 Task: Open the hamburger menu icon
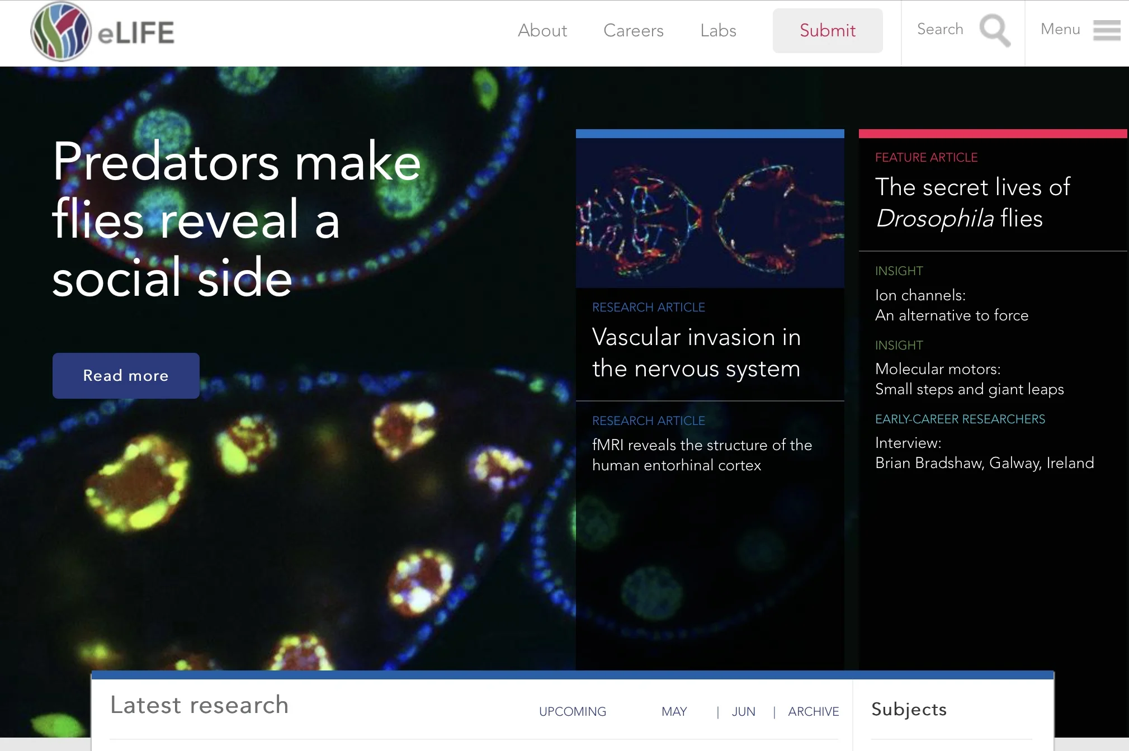tap(1107, 30)
